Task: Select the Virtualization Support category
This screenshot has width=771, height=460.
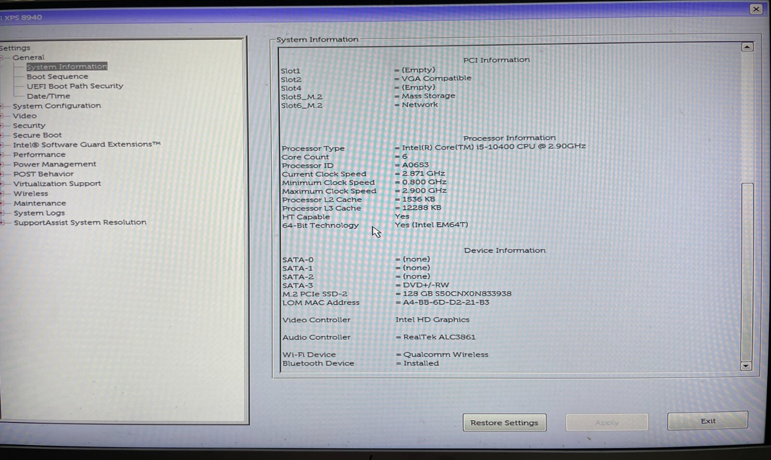Action: click(57, 183)
